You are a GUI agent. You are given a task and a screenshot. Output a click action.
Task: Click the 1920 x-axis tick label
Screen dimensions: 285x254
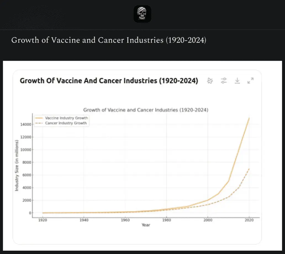(x=43, y=220)
